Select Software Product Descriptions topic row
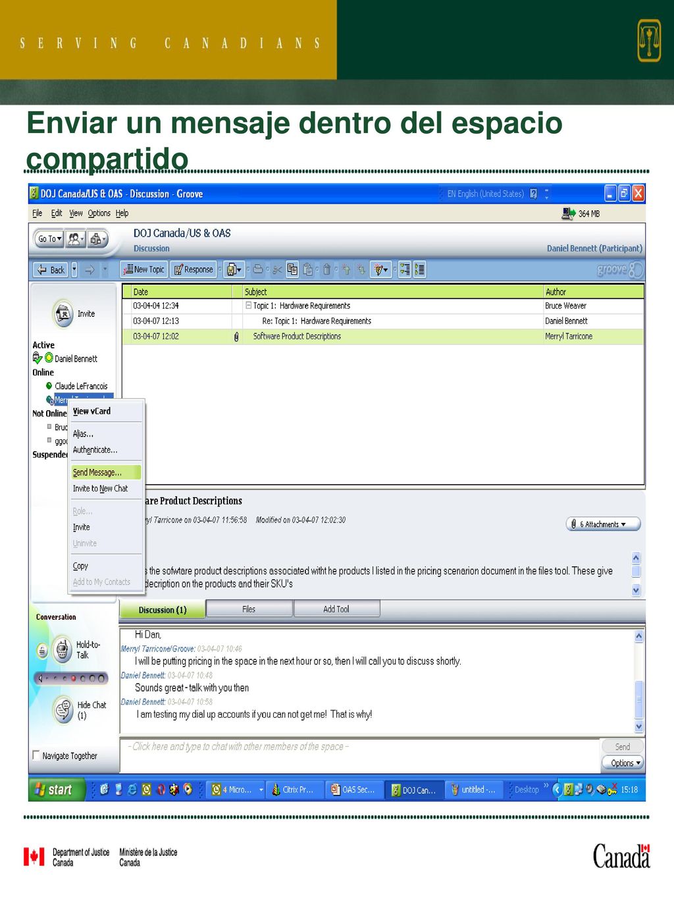The image size is (674, 899). [x=382, y=337]
